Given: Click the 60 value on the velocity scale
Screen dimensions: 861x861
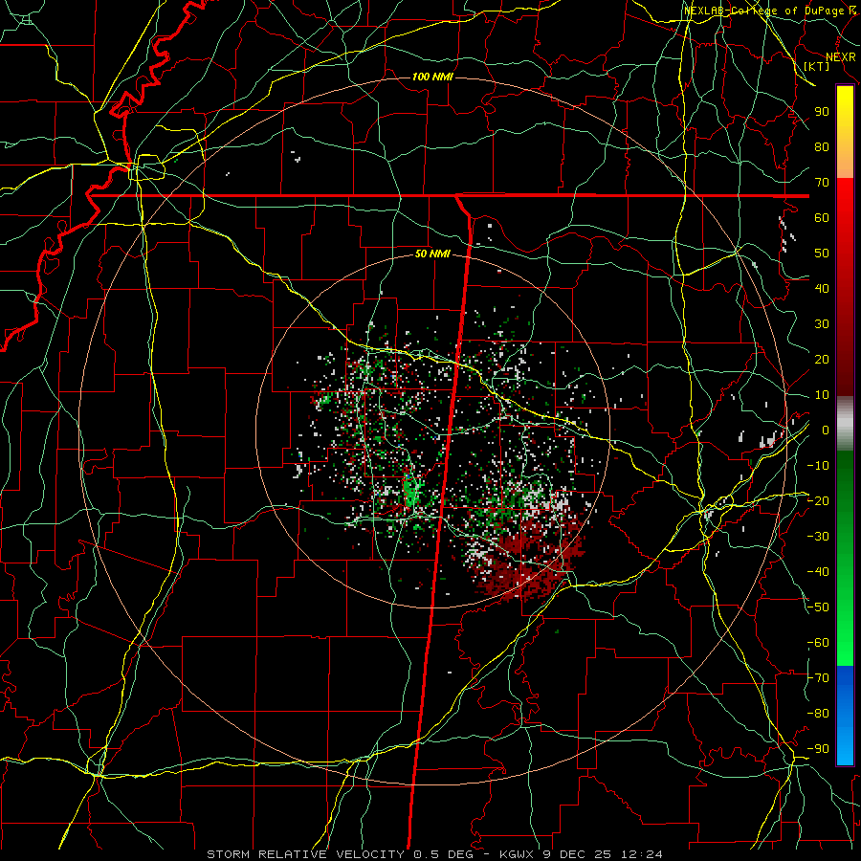Looking at the screenshot, I should (822, 217).
